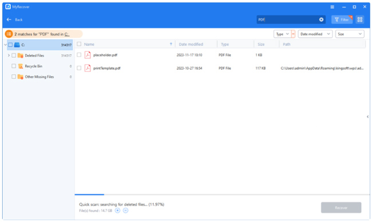Sort by the Name column header
Viewport: 372px width, 222px height.
tap(89, 45)
